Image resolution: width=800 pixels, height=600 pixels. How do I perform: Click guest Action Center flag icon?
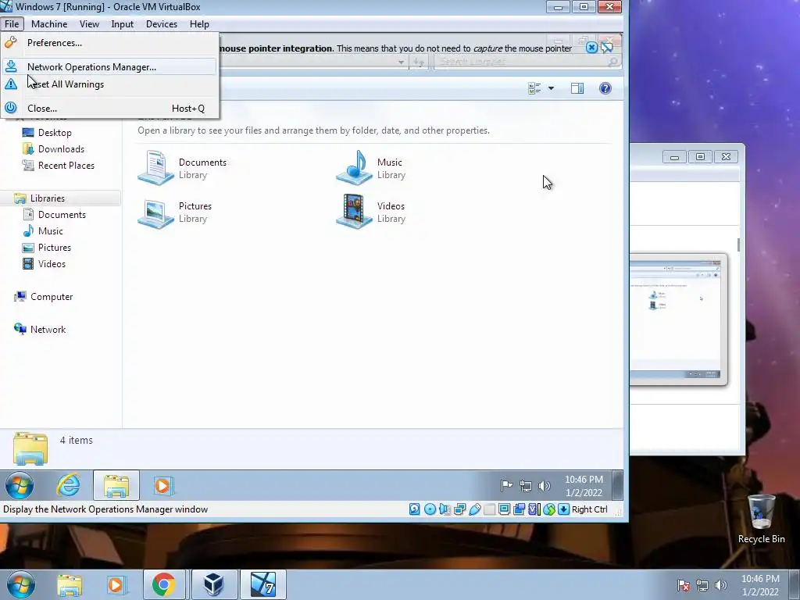click(x=506, y=486)
